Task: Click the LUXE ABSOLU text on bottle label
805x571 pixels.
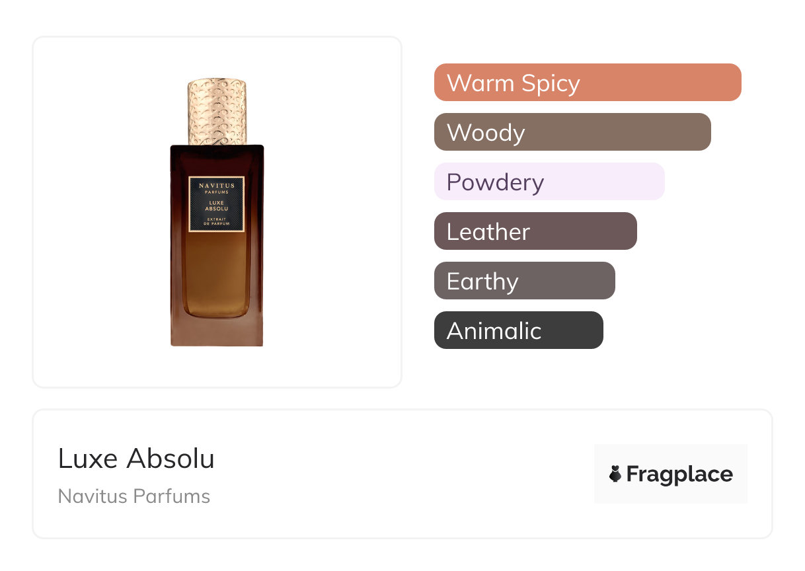Action: 217,204
